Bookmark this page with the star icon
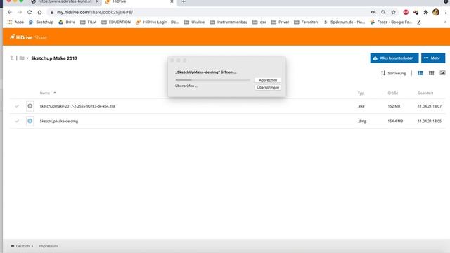The image size is (450, 253). 394,13
